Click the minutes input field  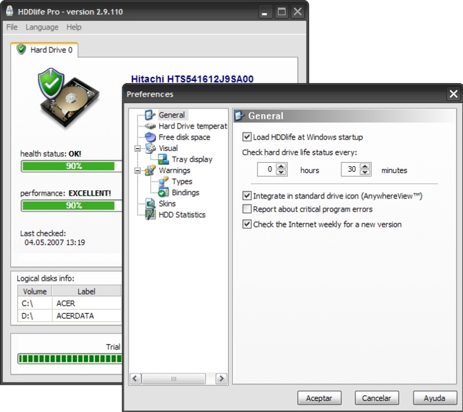[x=350, y=170]
